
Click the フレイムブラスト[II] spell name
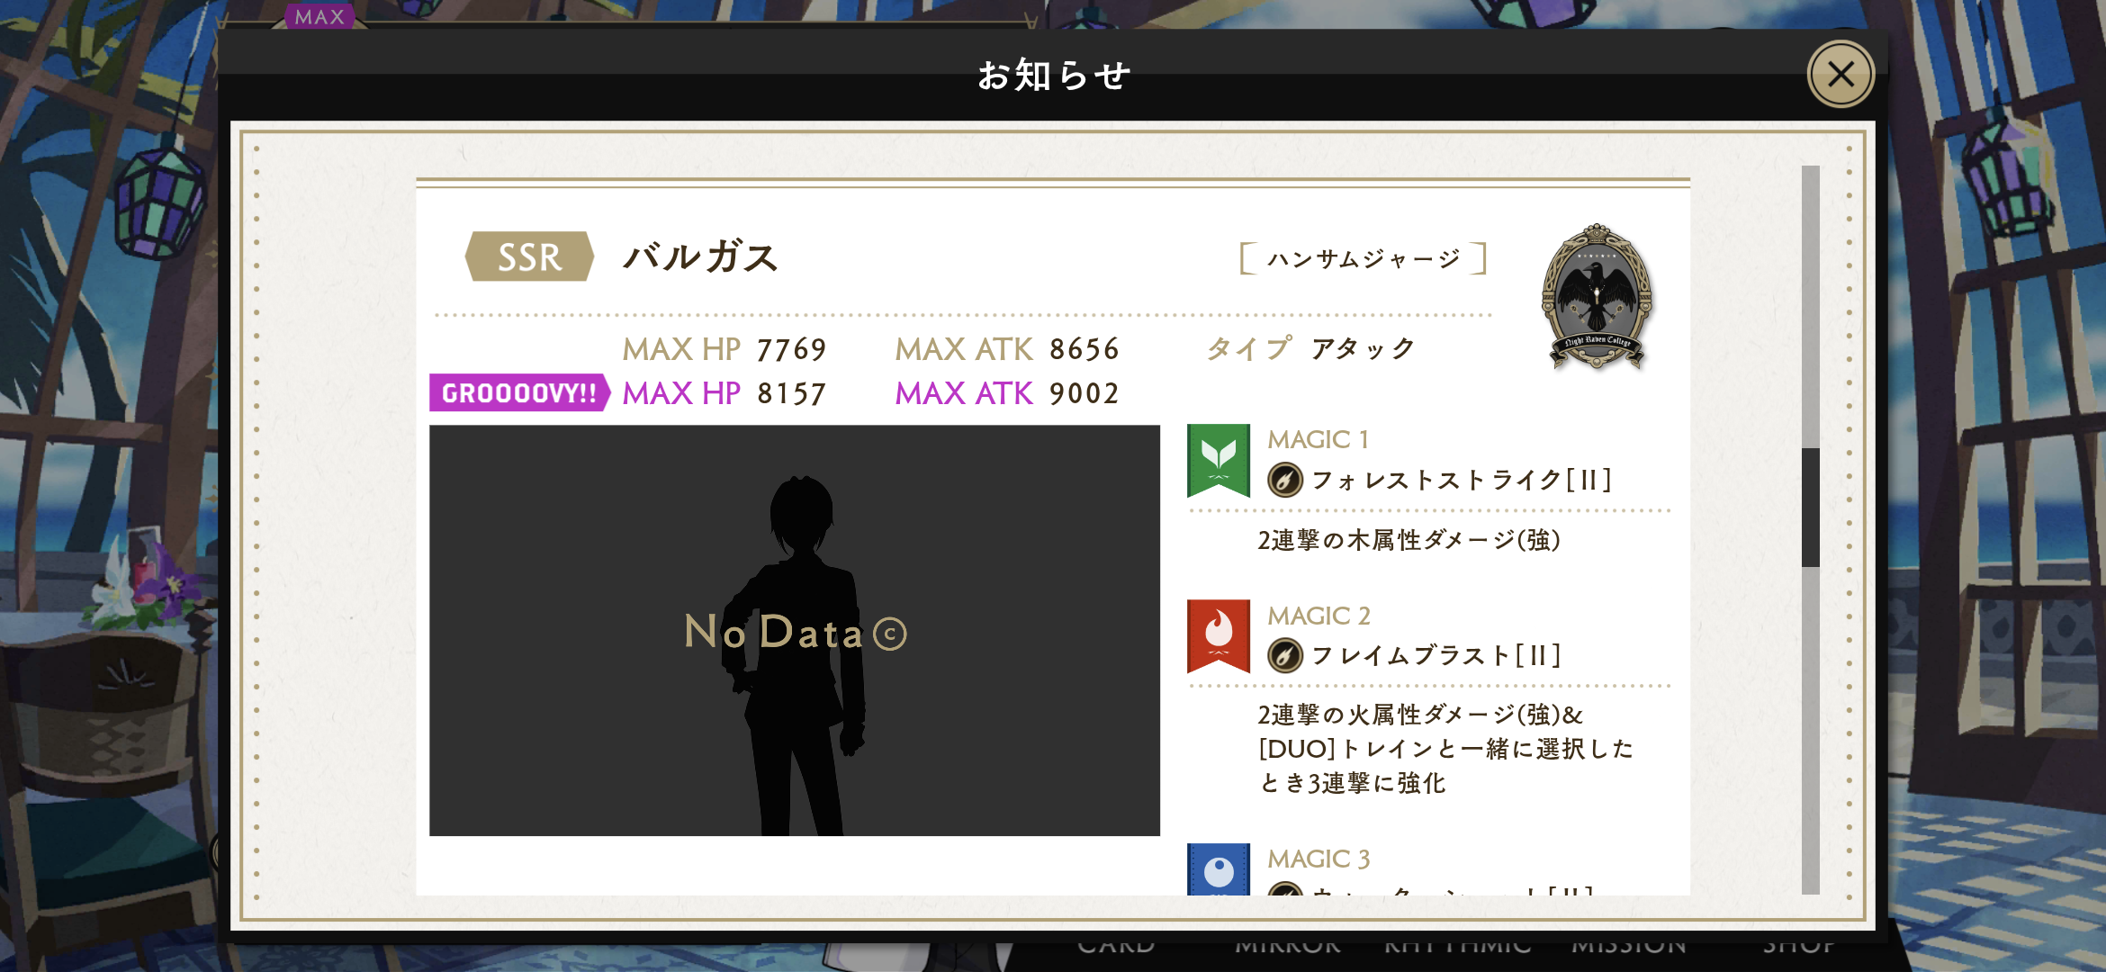(1436, 655)
